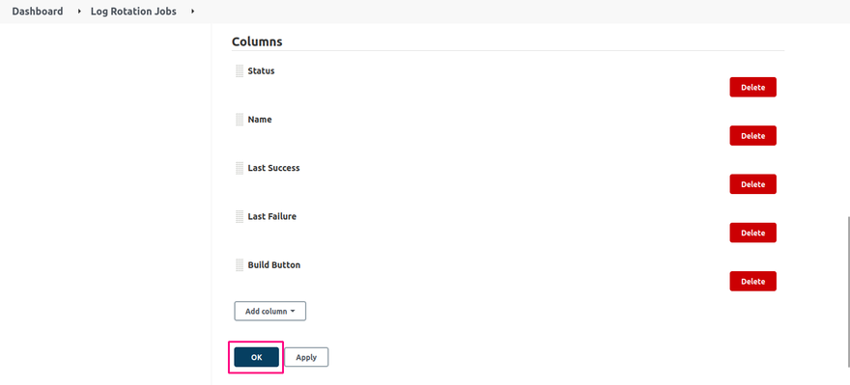
Task: Open Log Rotation Jobs breadcrumb link
Action: [x=133, y=12]
